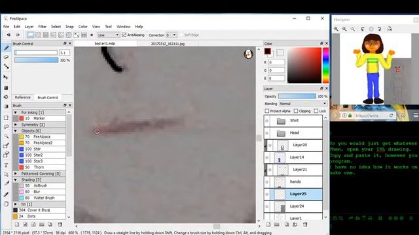Select the Marker brush
This screenshot has height=235, width=419.
tap(39, 118)
